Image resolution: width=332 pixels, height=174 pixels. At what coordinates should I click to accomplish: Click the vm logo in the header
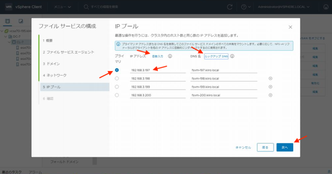tap(9, 7)
